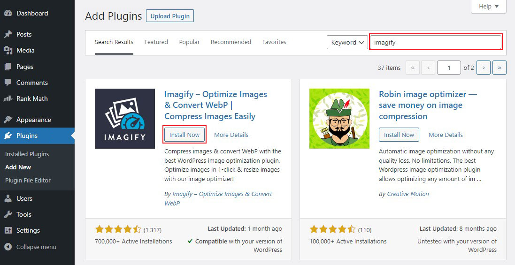Open Rank Math menu item
This screenshot has width=515, height=265.
37,98
